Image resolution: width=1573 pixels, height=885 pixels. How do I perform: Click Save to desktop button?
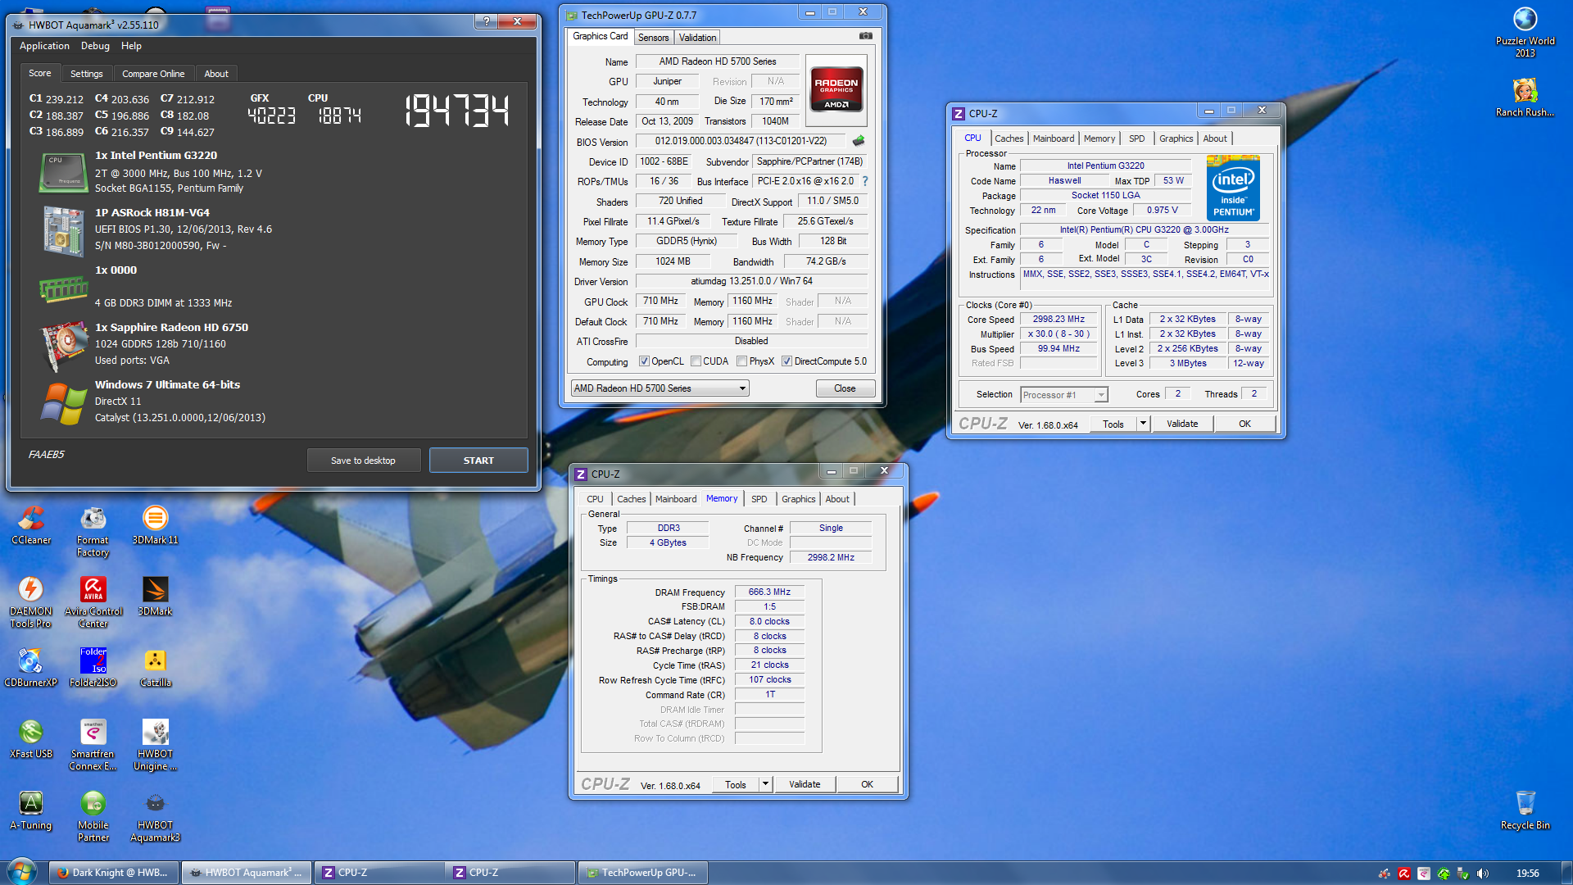coord(363,461)
